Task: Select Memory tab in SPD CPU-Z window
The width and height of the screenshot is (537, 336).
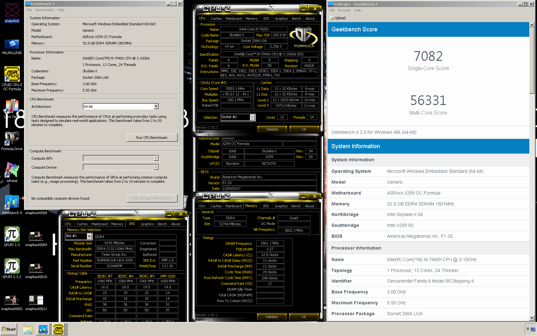Action: click(117, 224)
